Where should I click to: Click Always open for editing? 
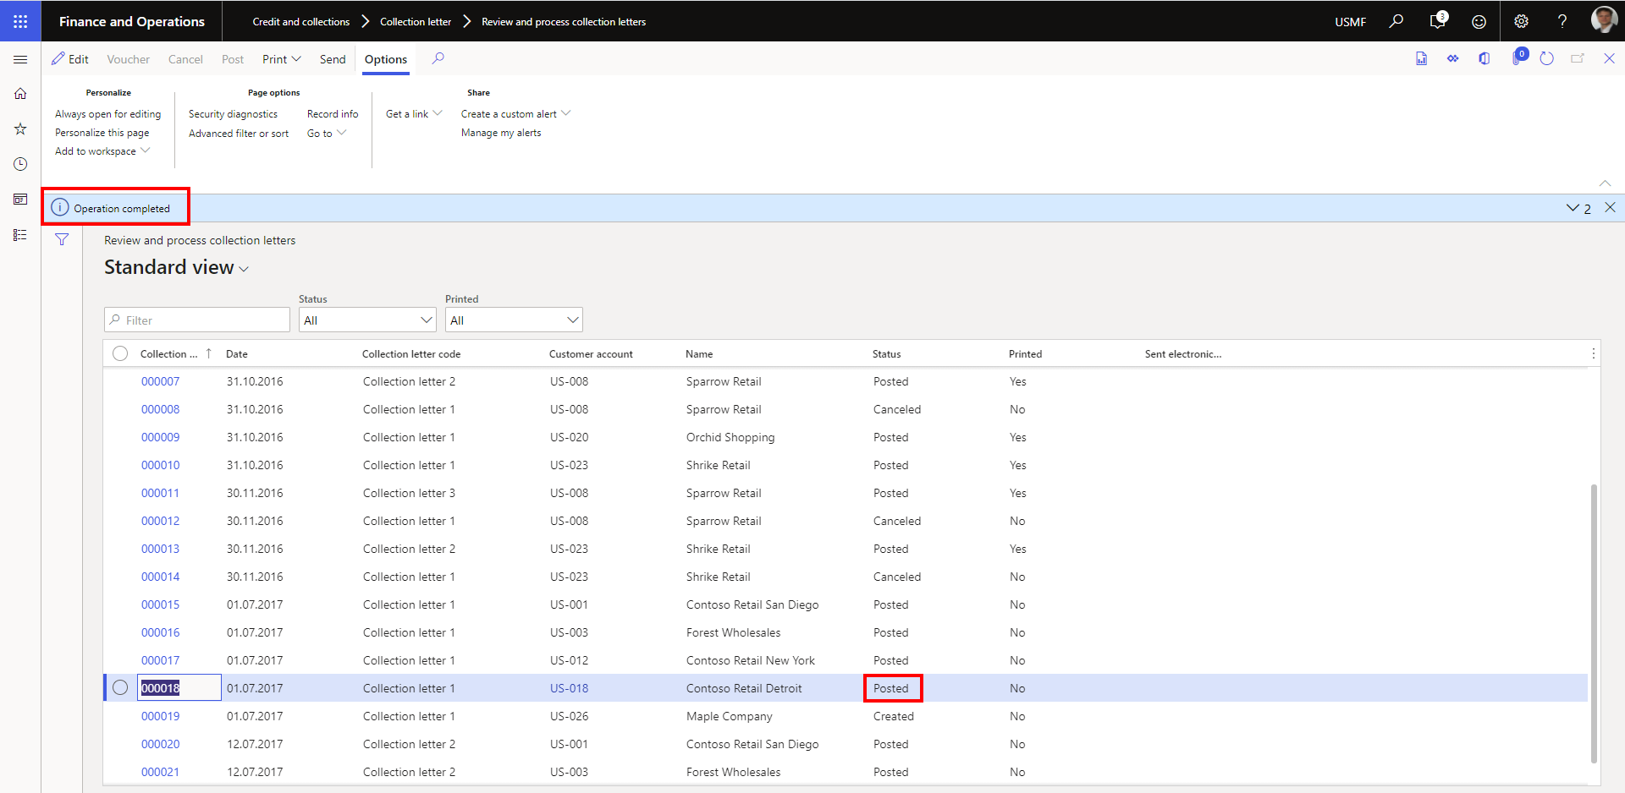pos(107,113)
